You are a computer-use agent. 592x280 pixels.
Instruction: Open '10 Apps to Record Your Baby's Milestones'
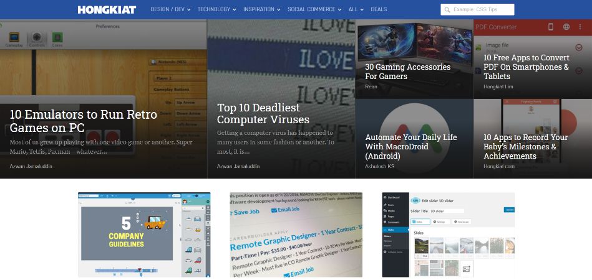525,146
